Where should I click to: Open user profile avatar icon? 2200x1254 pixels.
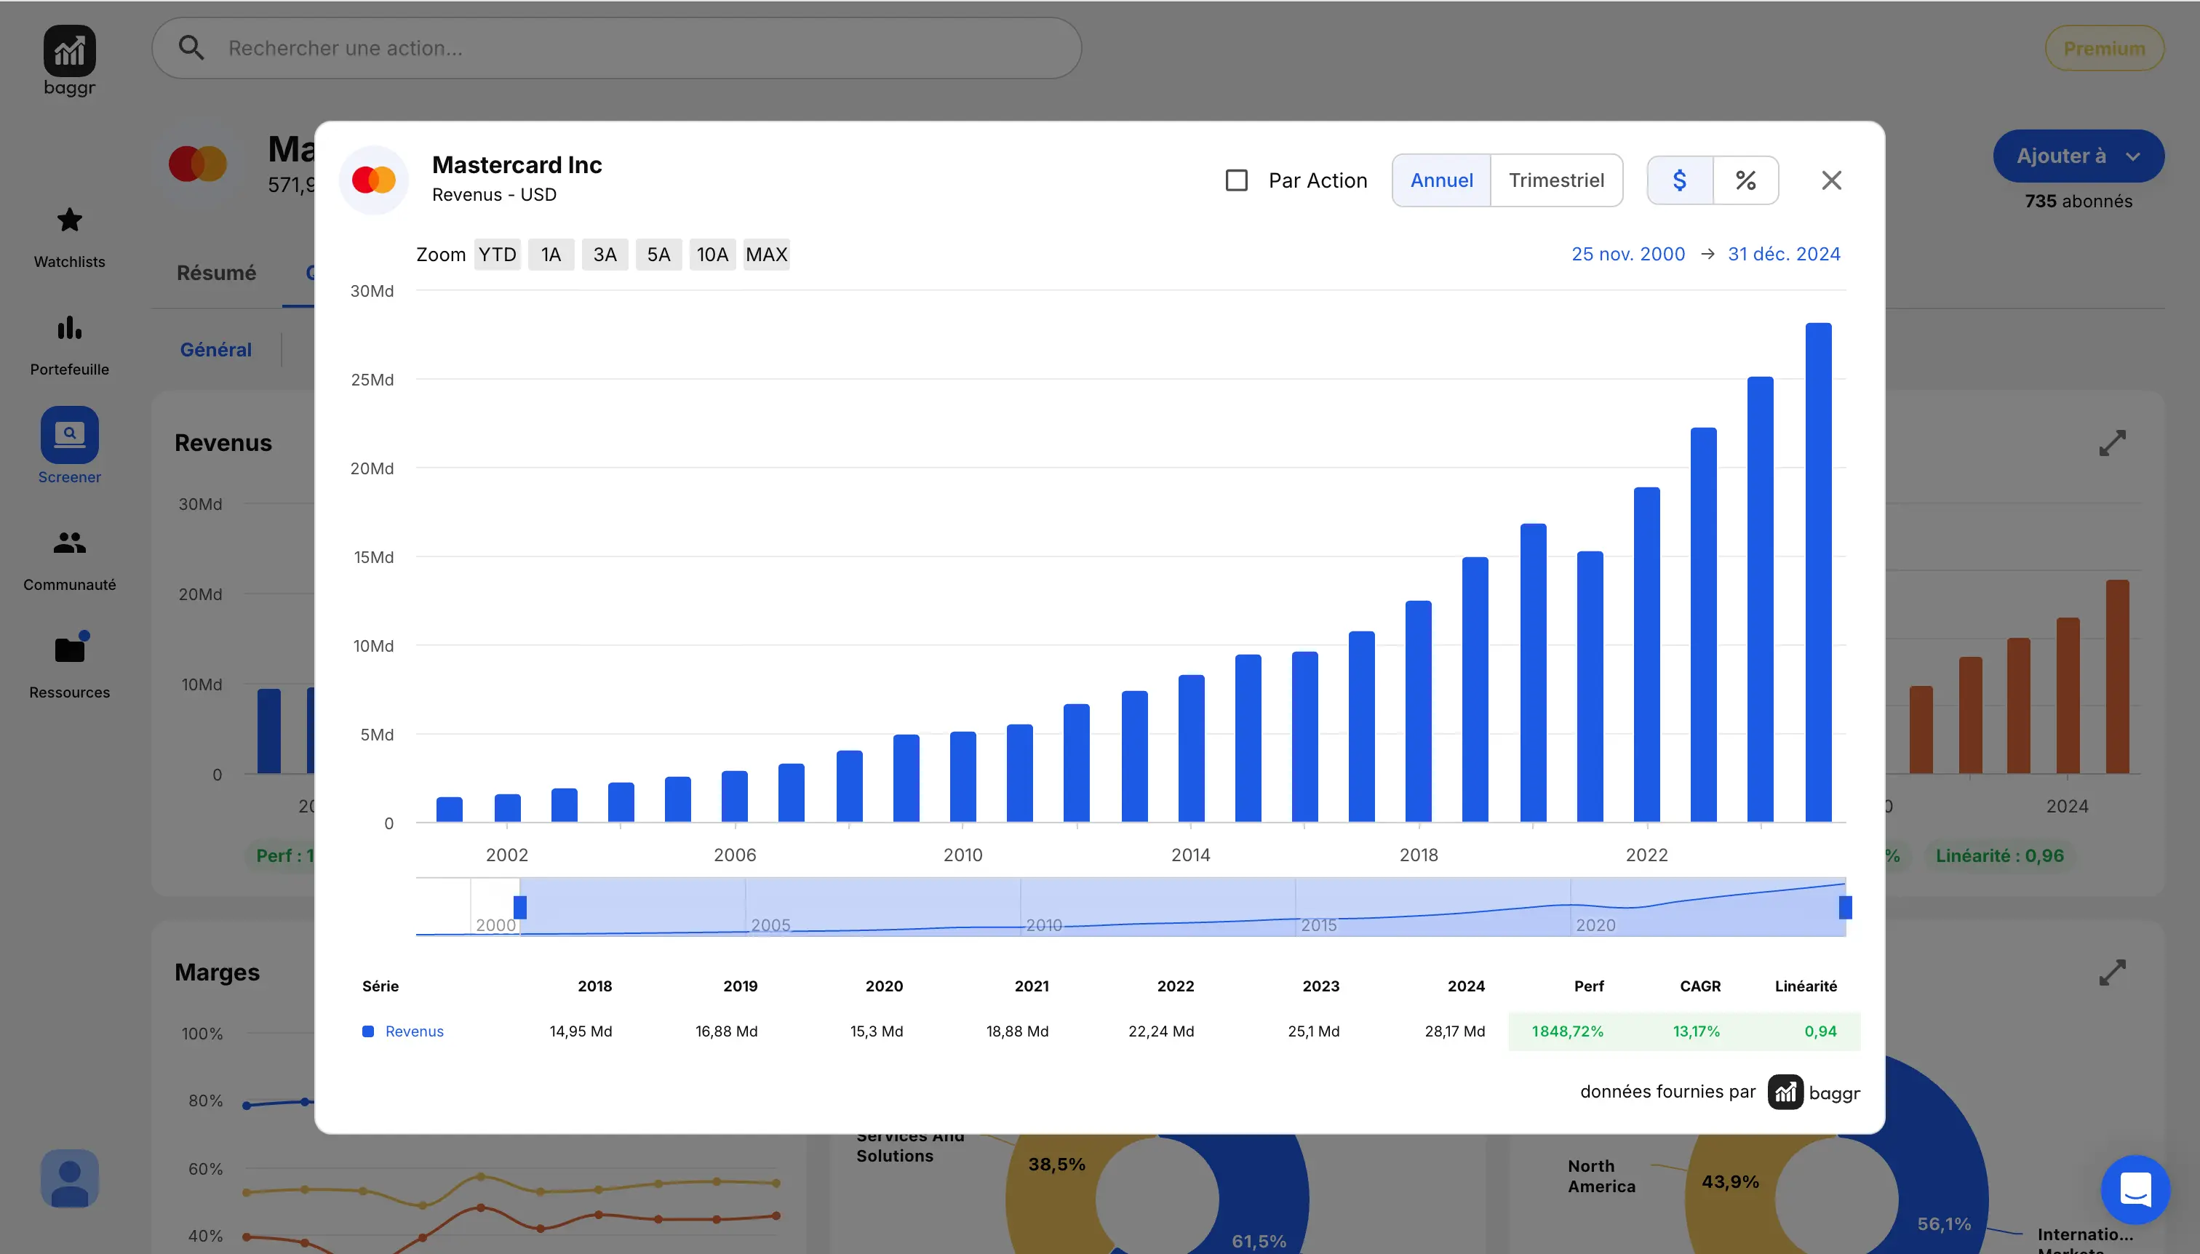click(x=69, y=1178)
